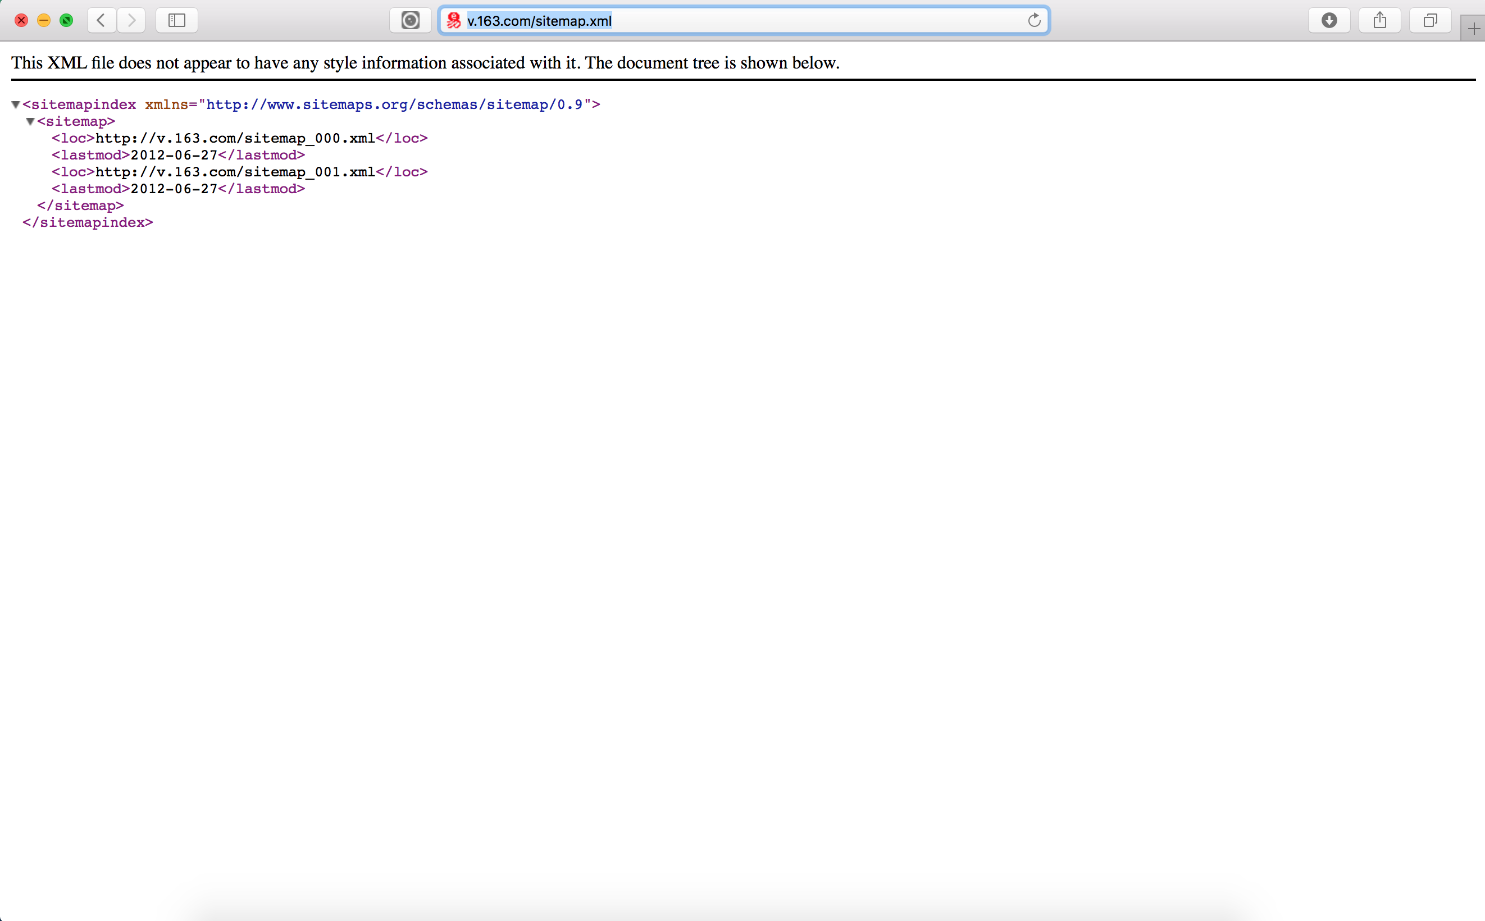Reload the page with refresh icon
The width and height of the screenshot is (1485, 921).
click(x=1033, y=21)
